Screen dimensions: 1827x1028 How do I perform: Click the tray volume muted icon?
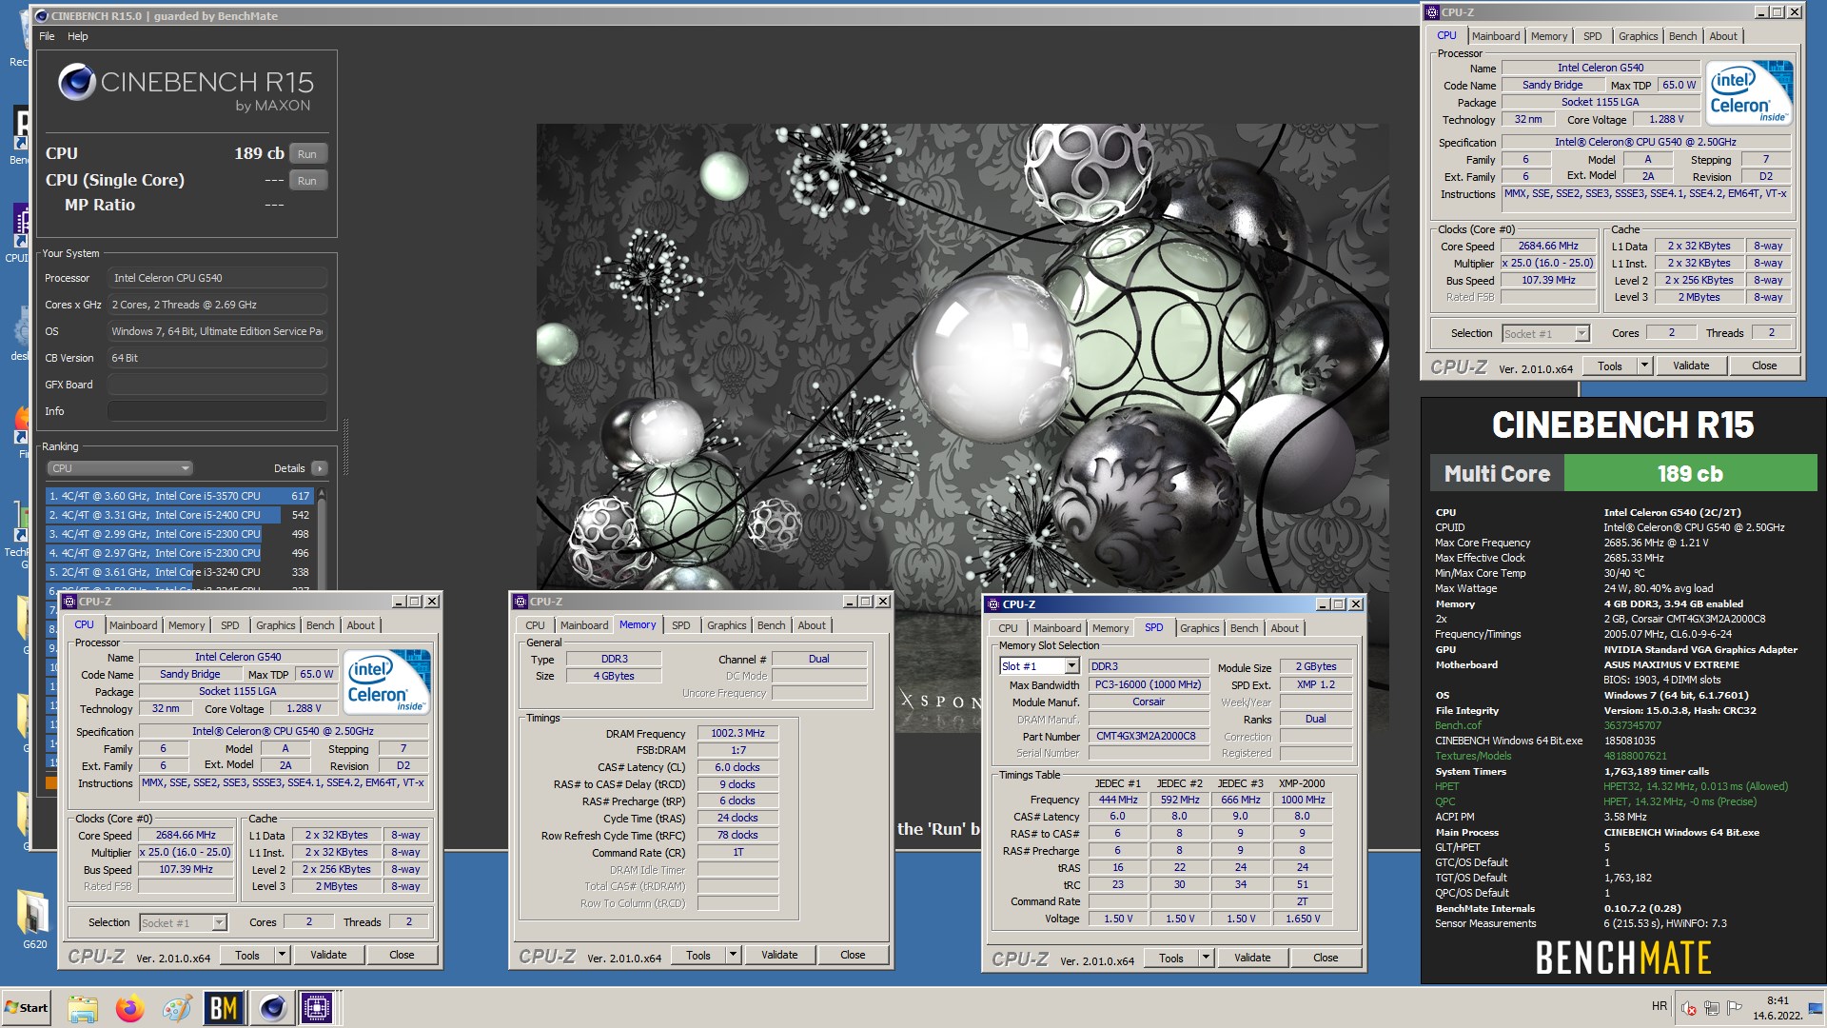1689,1008
